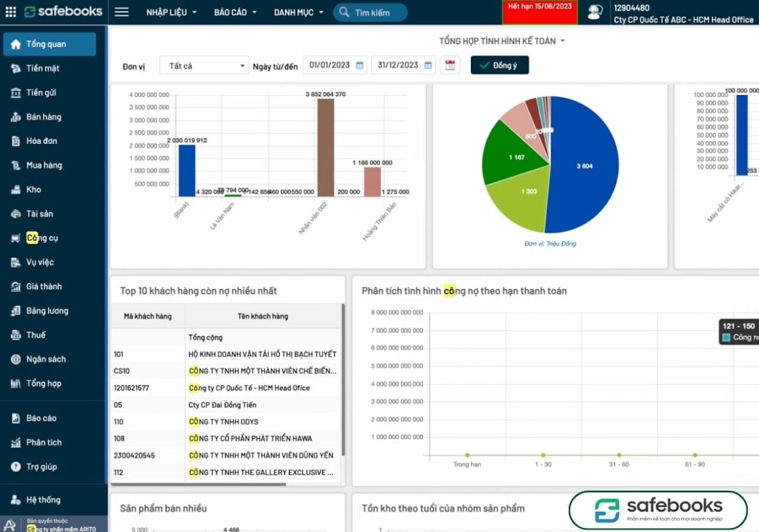Click the Bảng lương sidebar icon
Image resolution: width=759 pixels, height=532 pixels.
(x=16, y=311)
